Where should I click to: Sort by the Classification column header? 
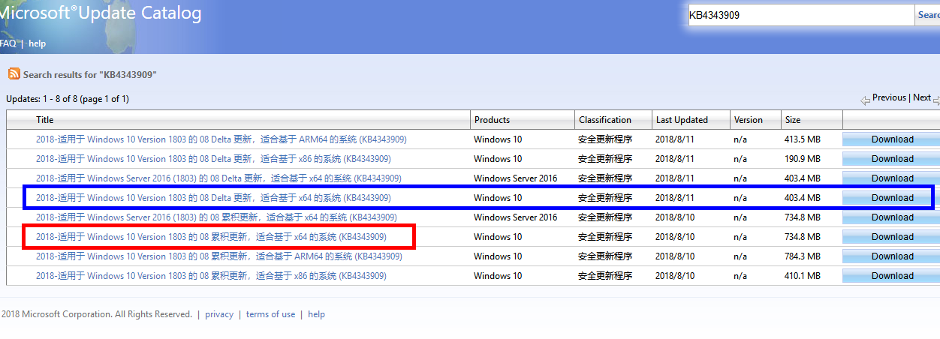point(605,120)
